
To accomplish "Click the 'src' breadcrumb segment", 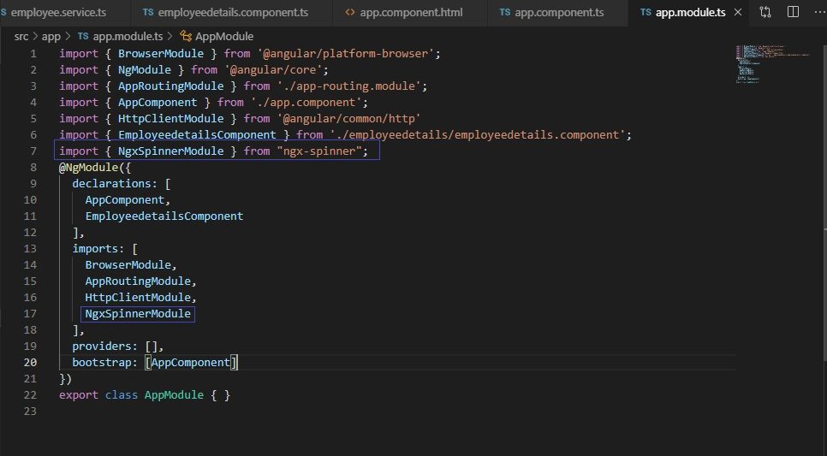I will tap(21, 37).
